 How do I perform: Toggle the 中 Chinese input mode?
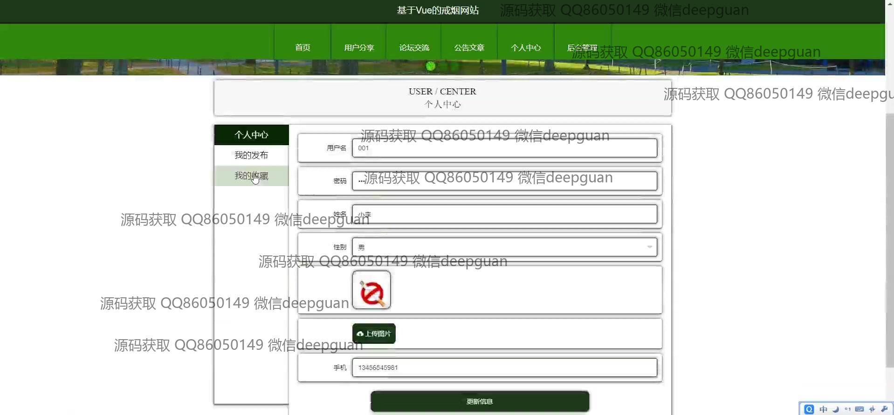823,409
